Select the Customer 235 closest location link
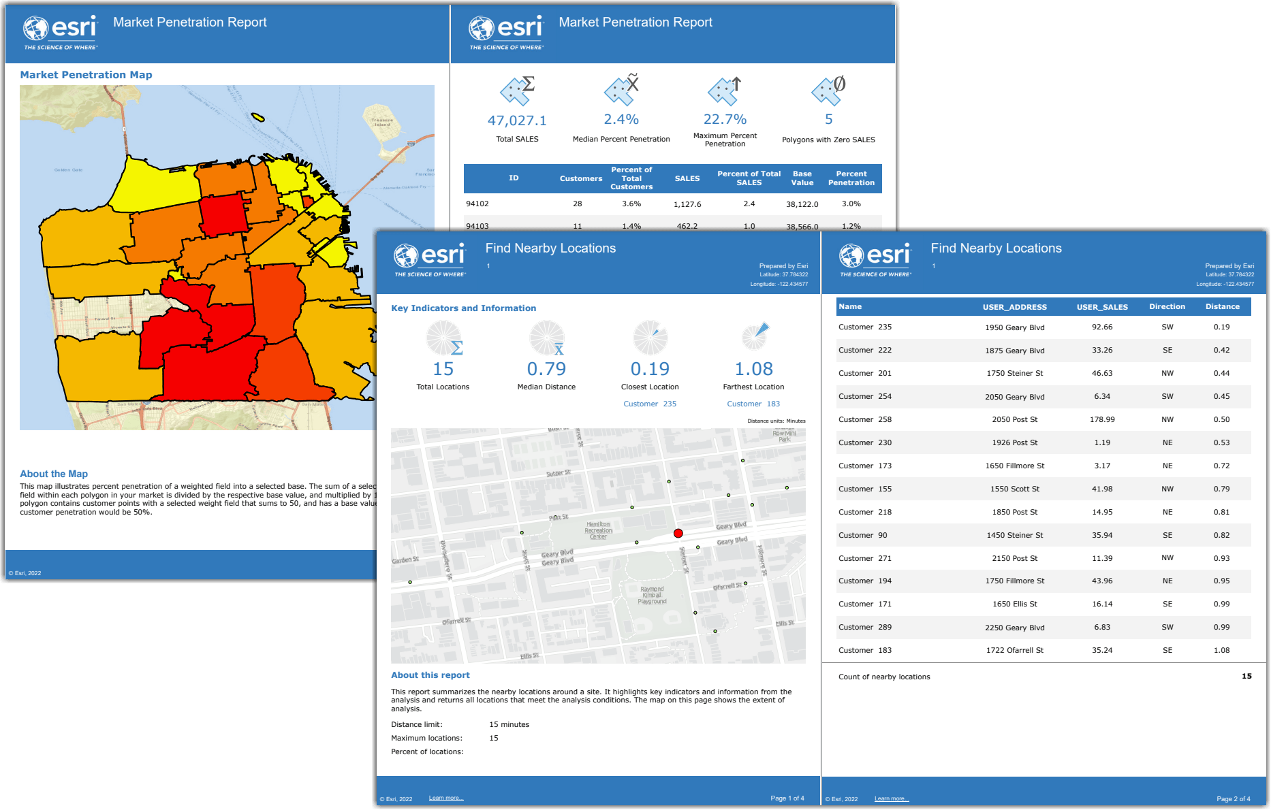1271x810 pixels. click(x=649, y=403)
